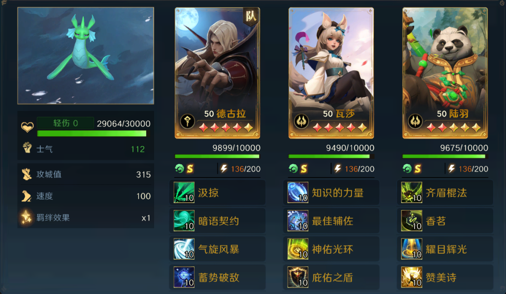Open the 德古拉 hero card
The width and height of the screenshot is (506, 294).
coord(217,73)
